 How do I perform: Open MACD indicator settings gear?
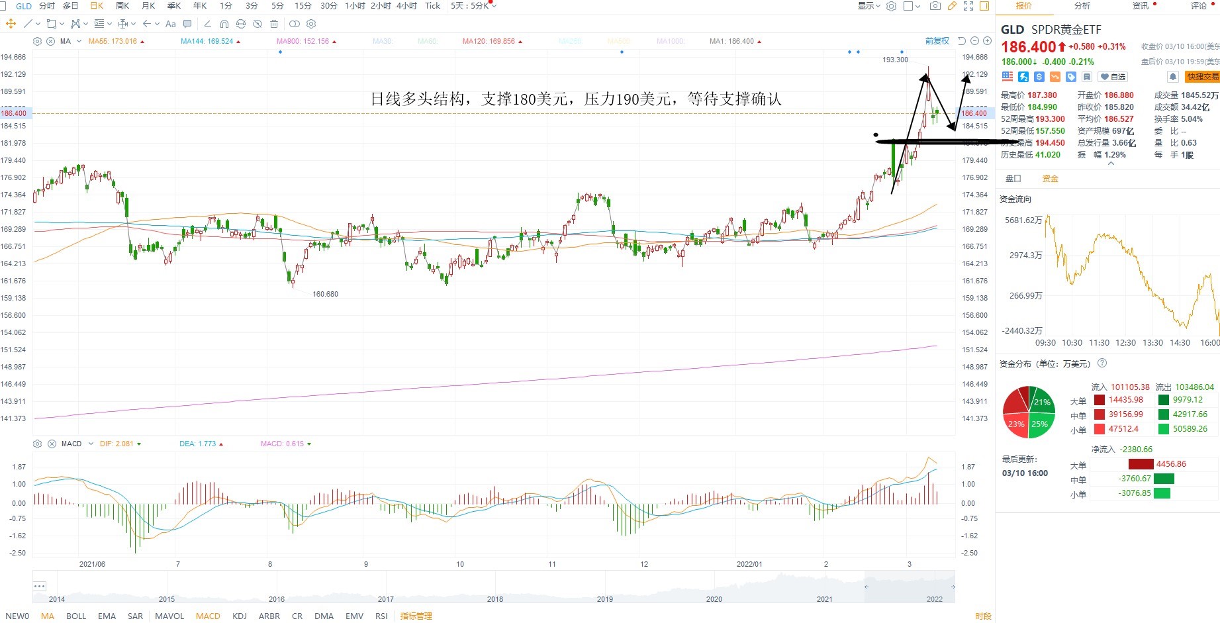click(x=37, y=444)
